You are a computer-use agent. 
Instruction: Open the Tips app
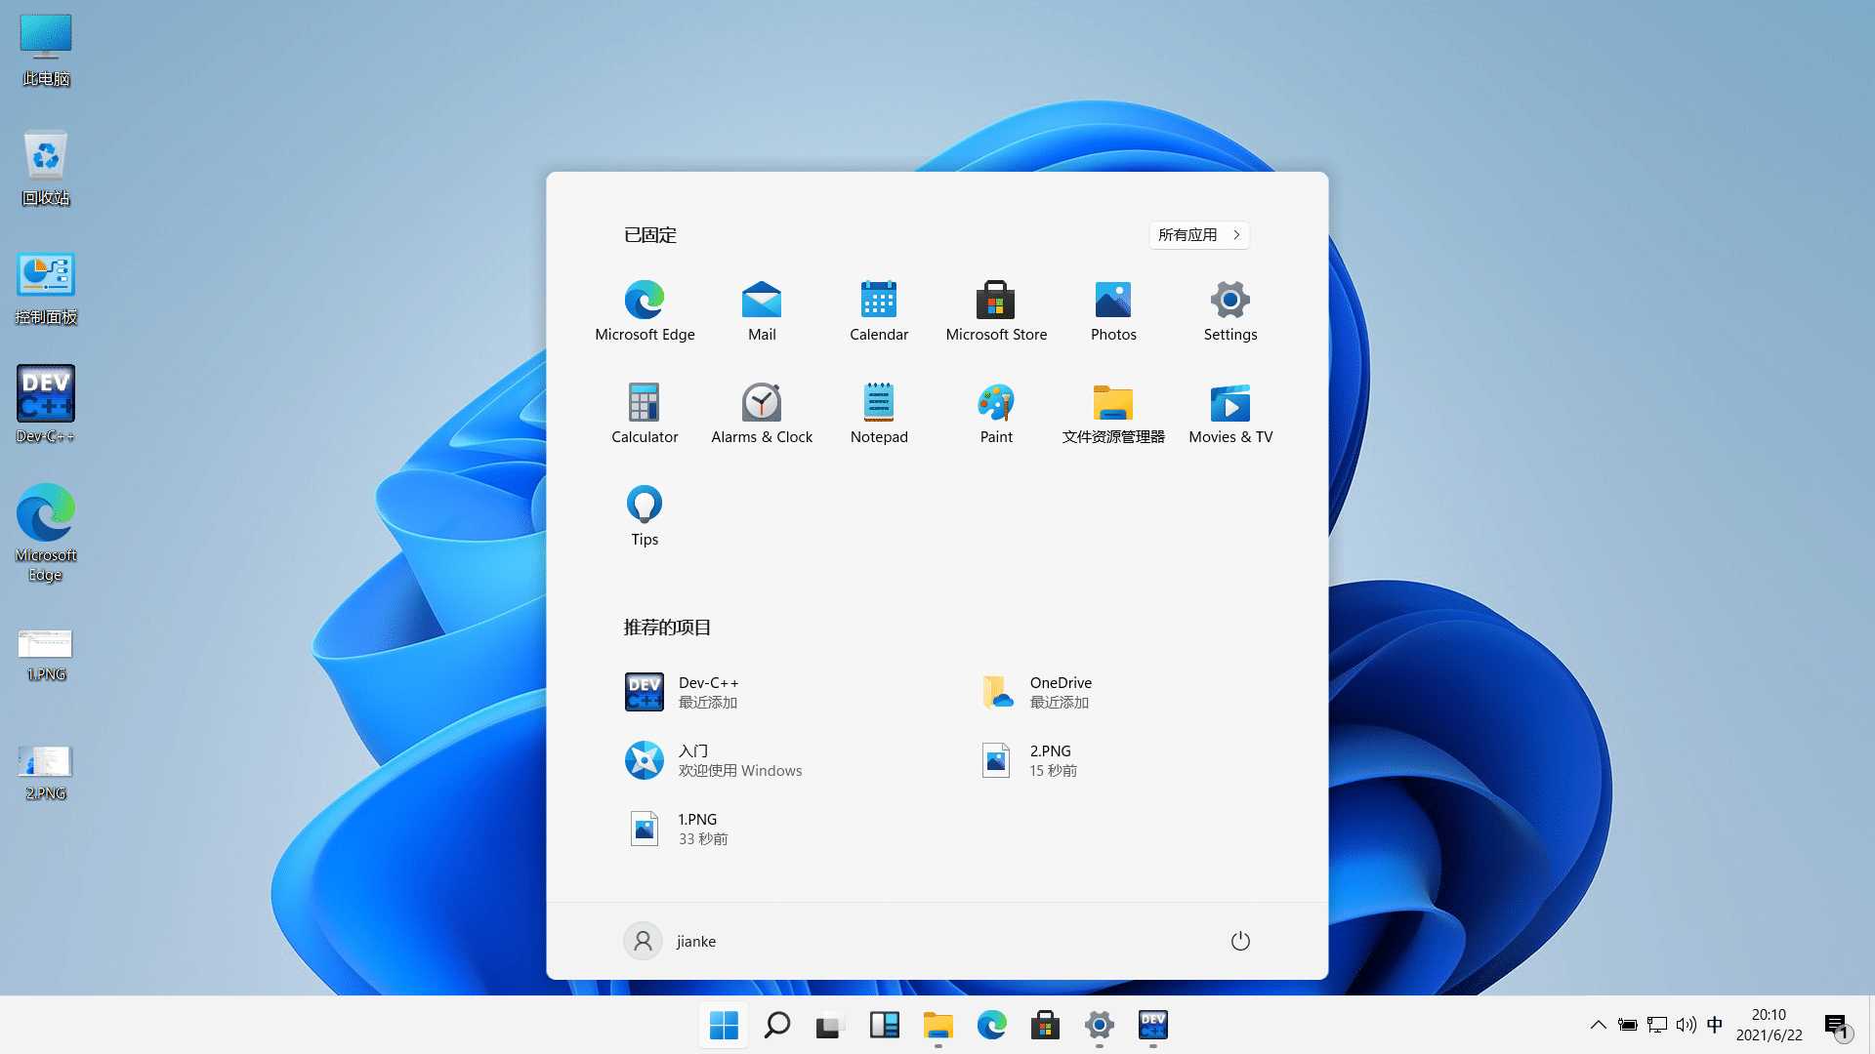[x=645, y=516]
